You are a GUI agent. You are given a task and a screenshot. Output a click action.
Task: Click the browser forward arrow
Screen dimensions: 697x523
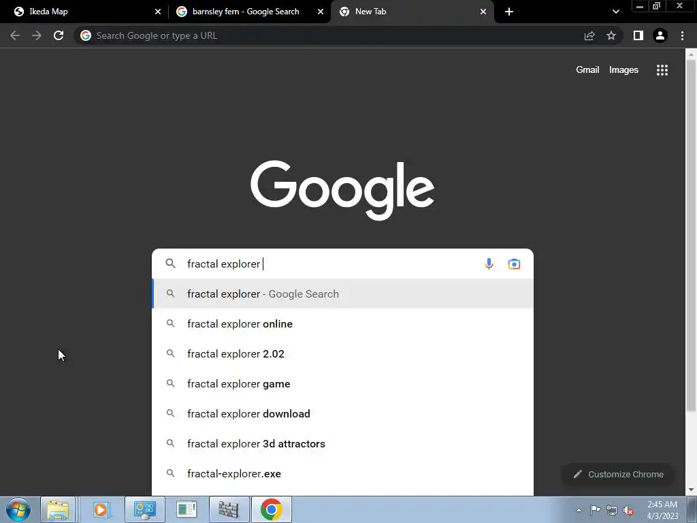tap(37, 35)
